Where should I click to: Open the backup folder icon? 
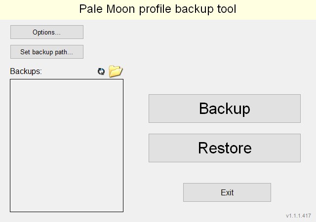(x=116, y=72)
